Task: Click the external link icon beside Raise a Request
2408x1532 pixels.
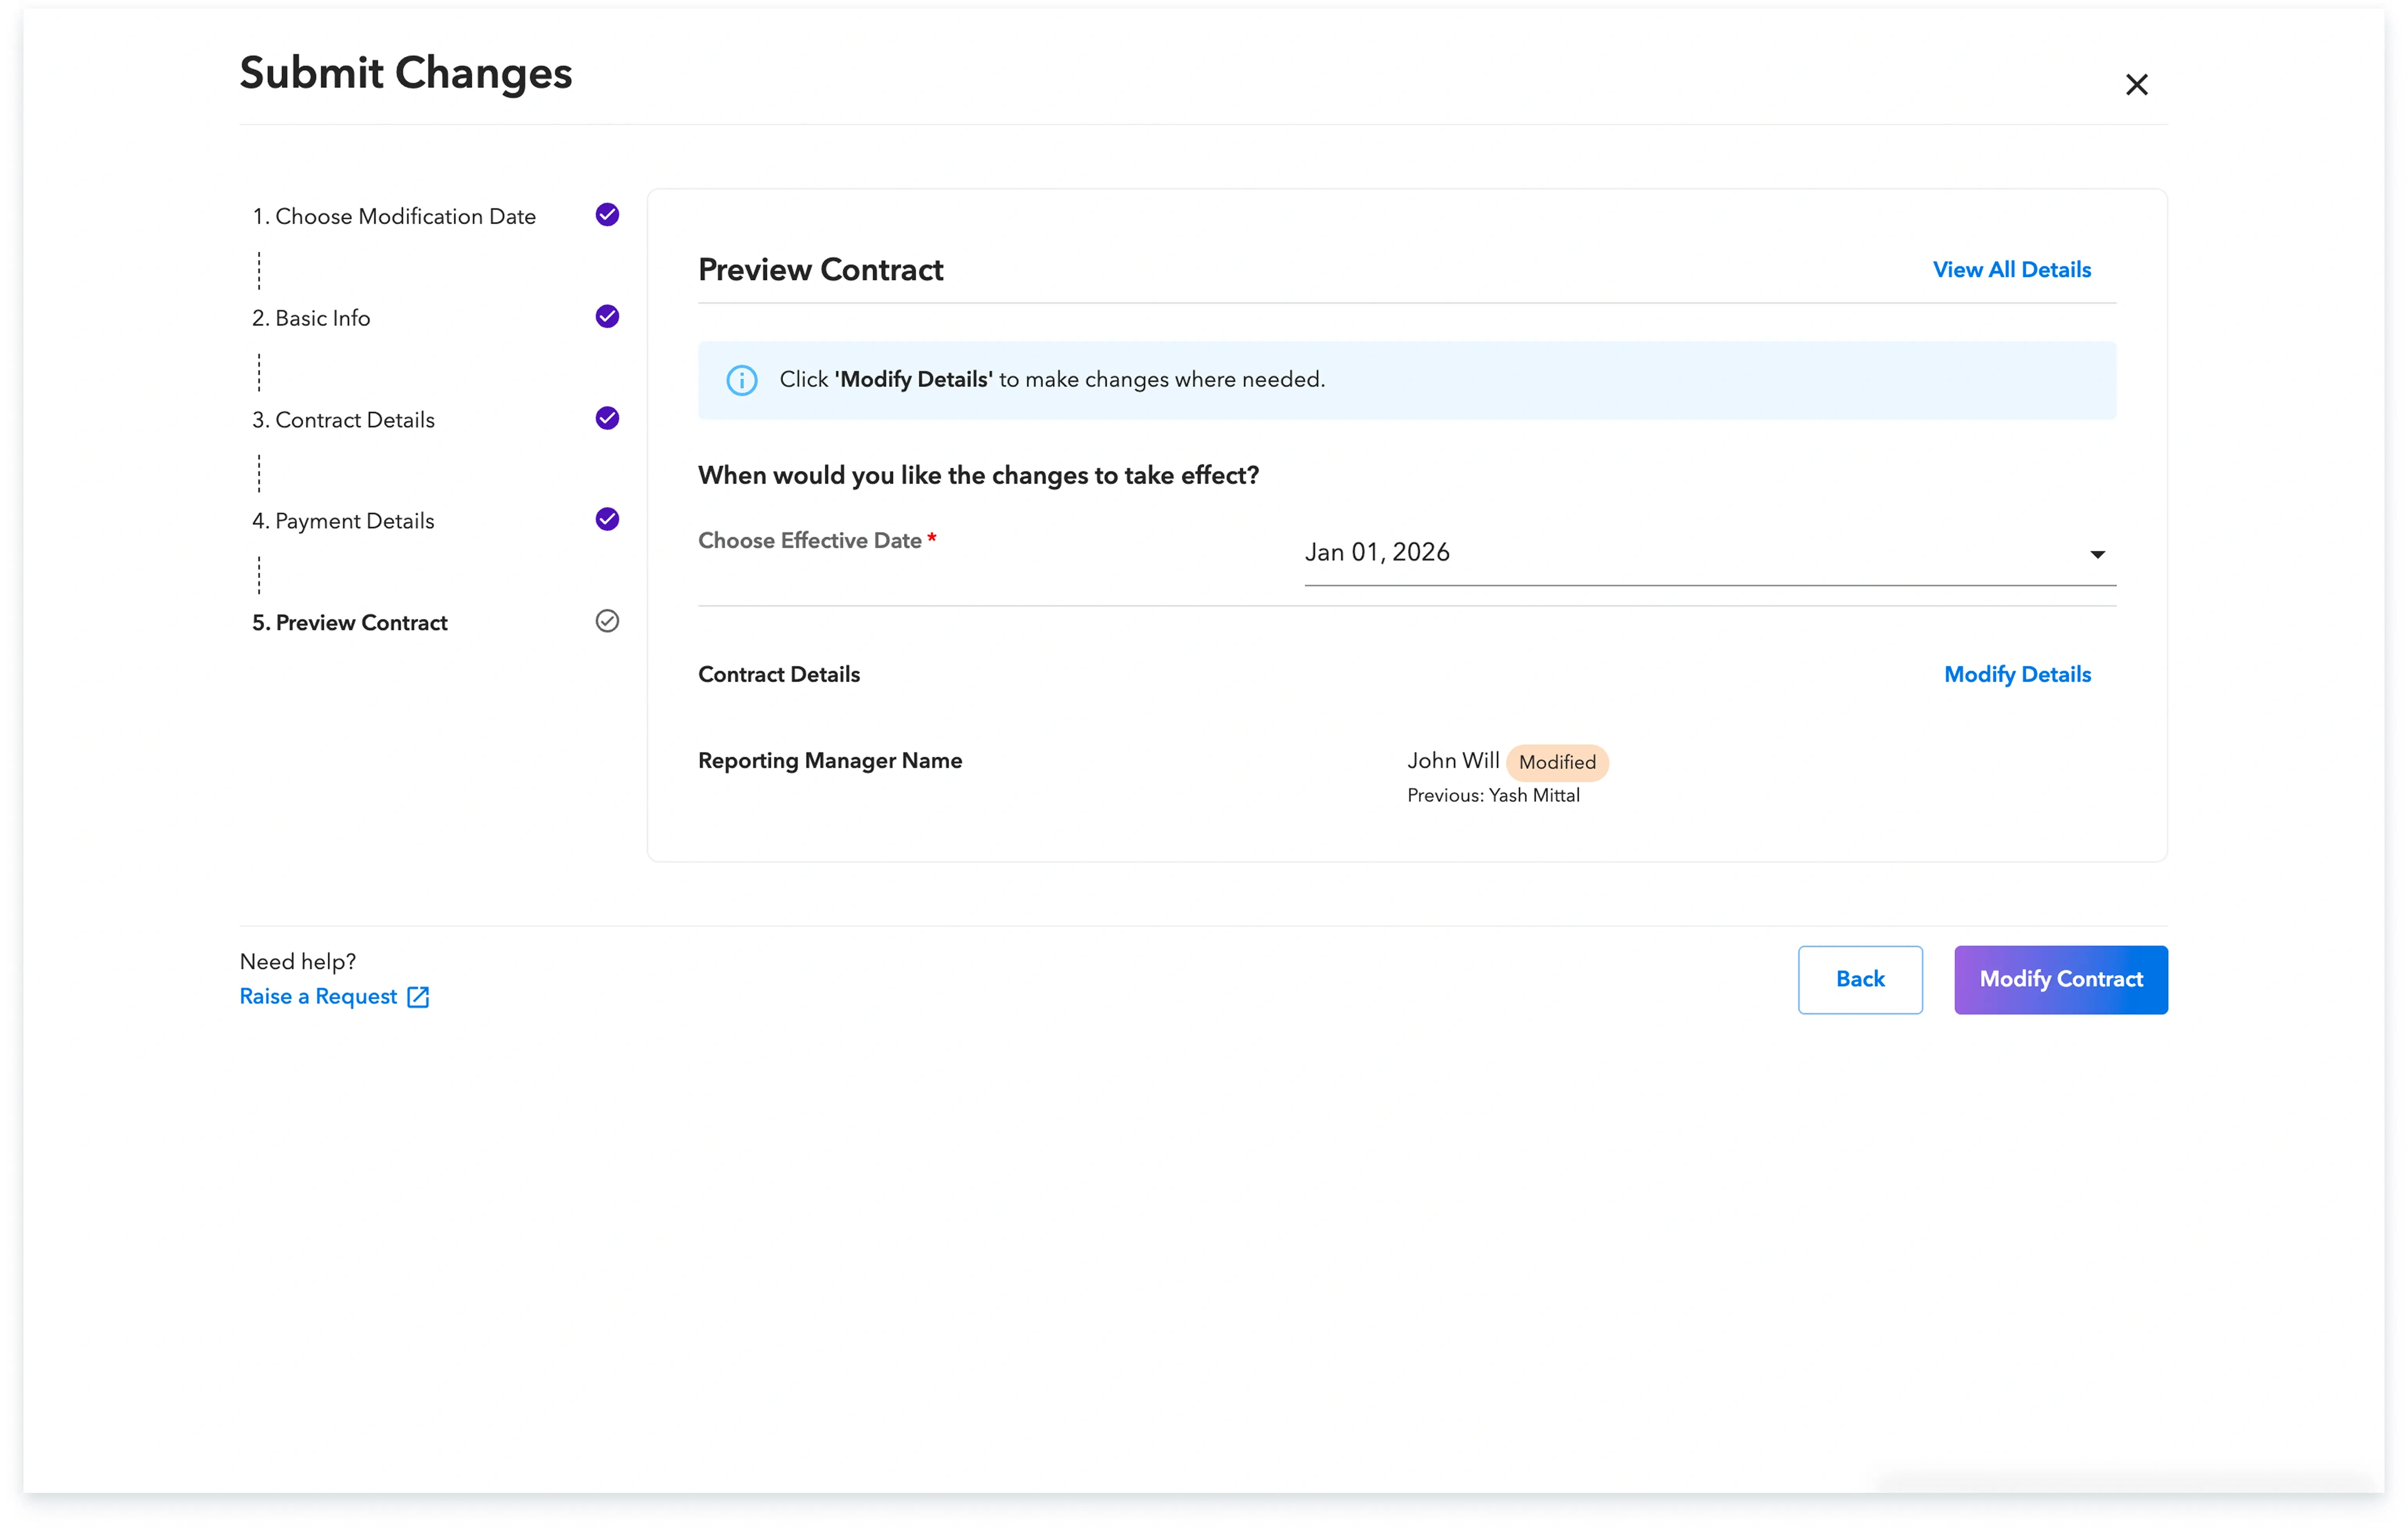Action: (x=417, y=996)
